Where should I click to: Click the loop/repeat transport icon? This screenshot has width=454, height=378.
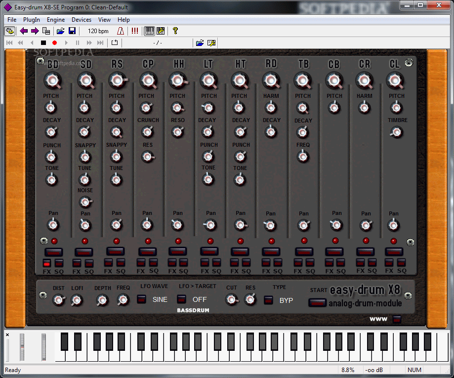(115, 42)
